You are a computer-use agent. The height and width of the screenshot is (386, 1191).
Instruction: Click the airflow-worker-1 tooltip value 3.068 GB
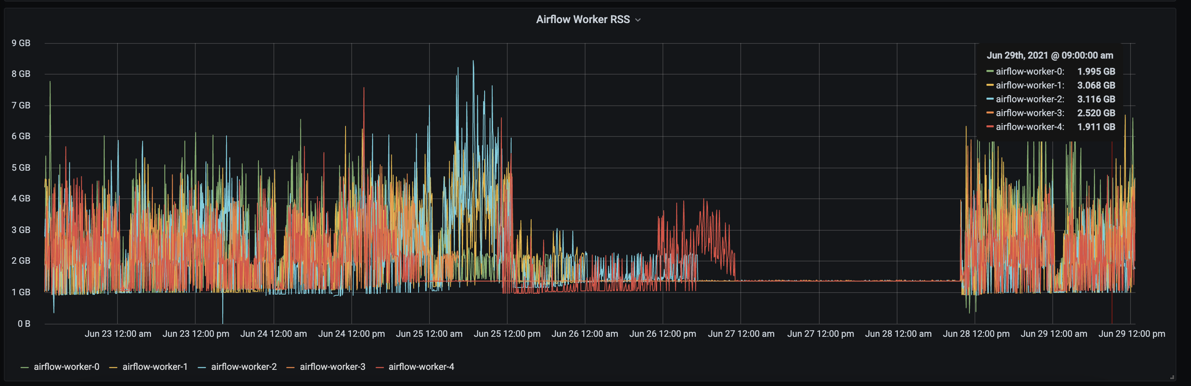[1096, 85]
